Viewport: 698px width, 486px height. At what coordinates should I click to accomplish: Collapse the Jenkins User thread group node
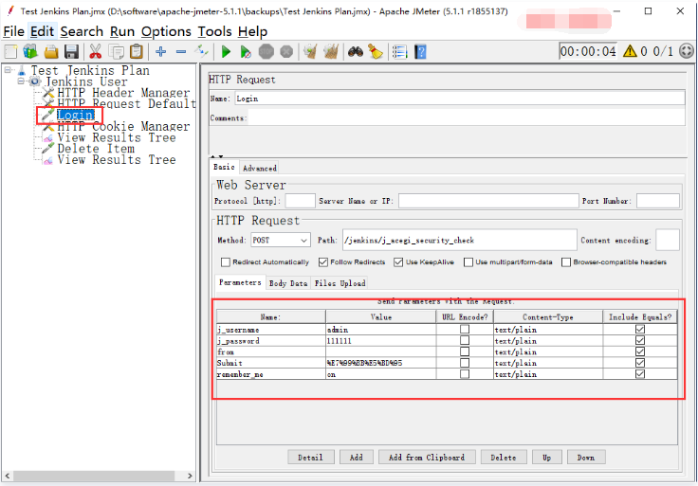pos(21,81)
